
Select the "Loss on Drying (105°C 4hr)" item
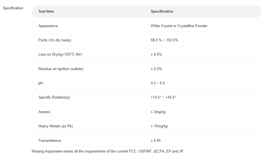click(60, 54)
